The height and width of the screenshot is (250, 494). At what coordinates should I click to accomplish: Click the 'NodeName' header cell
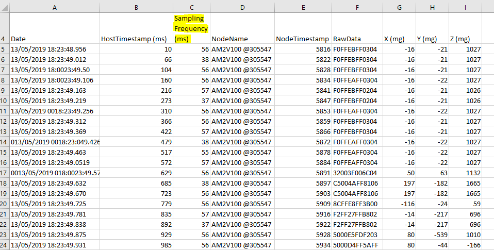242,28
